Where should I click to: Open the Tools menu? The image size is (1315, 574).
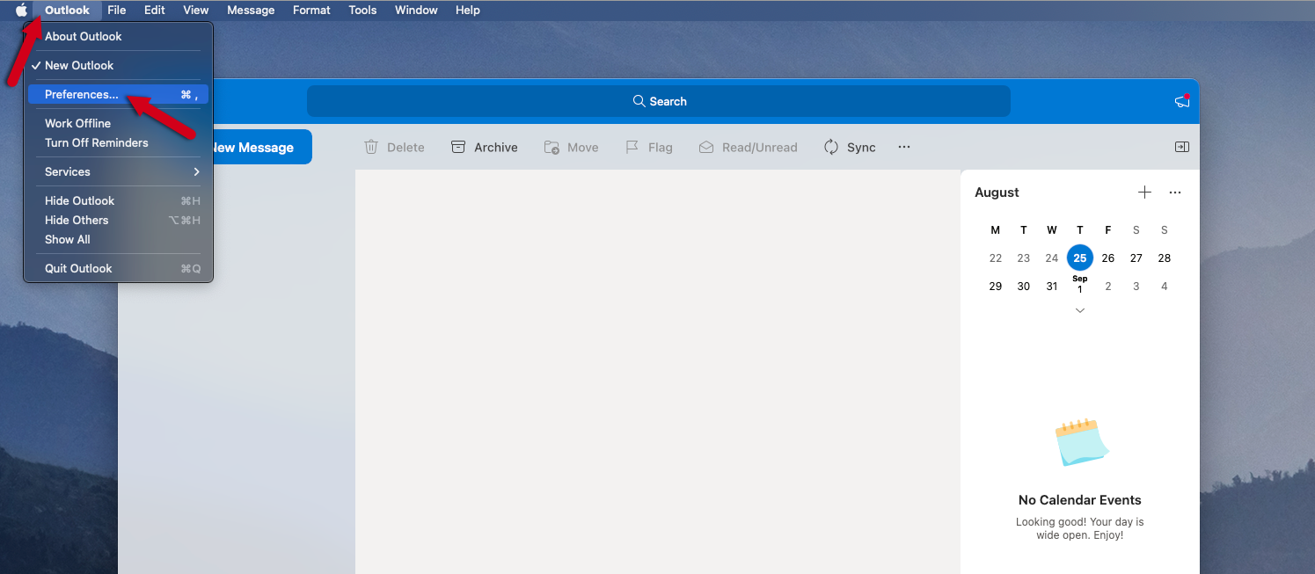(362, 11)
